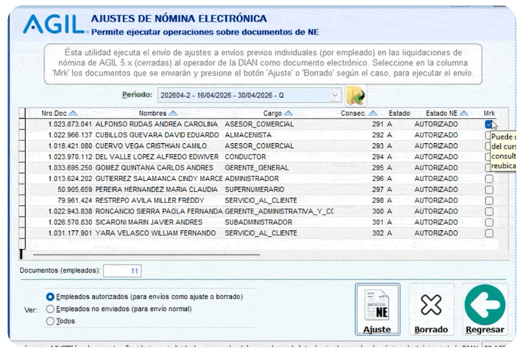Image resolution: width=523 pixels, height=349 pixels.
Task: Check Mrk for YARA VELASCO WILLIAM FERNANDO
Action: pos(489,233)
